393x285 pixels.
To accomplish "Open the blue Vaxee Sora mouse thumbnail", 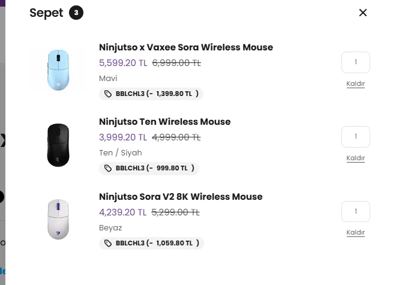I will click(58, 70).
